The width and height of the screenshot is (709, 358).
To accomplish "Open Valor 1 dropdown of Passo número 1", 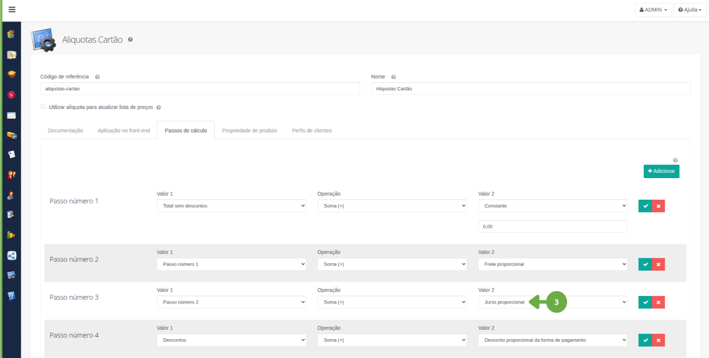I will coord(231,206).
